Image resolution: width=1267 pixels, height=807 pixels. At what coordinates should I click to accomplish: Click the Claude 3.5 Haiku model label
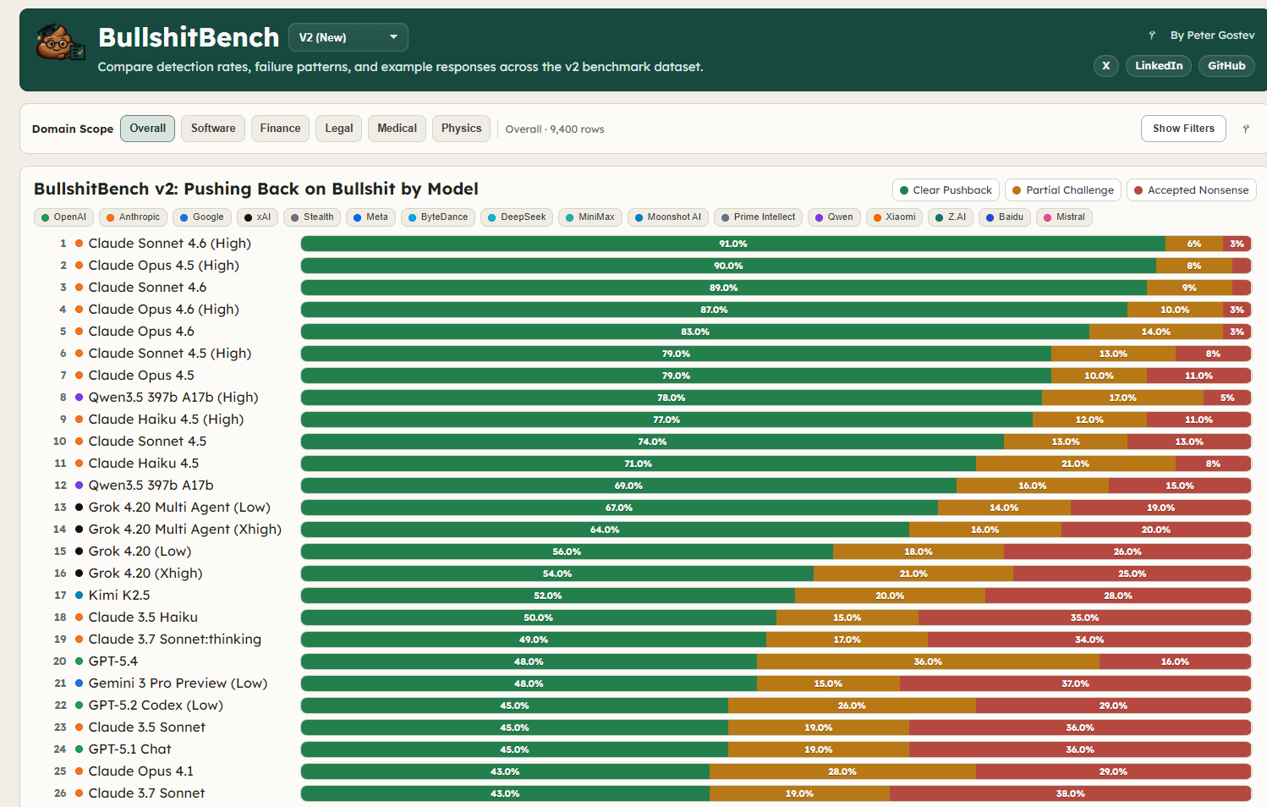pos(143,618)
